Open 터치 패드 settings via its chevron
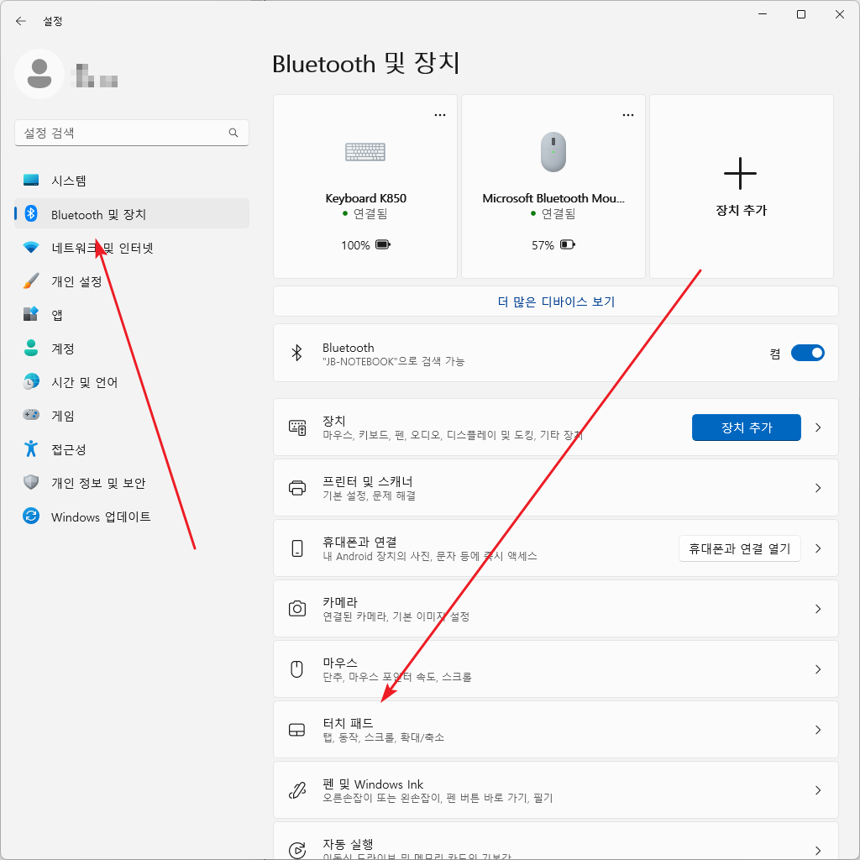The height and width of the screenshot is (860, 860). [818, 730]
